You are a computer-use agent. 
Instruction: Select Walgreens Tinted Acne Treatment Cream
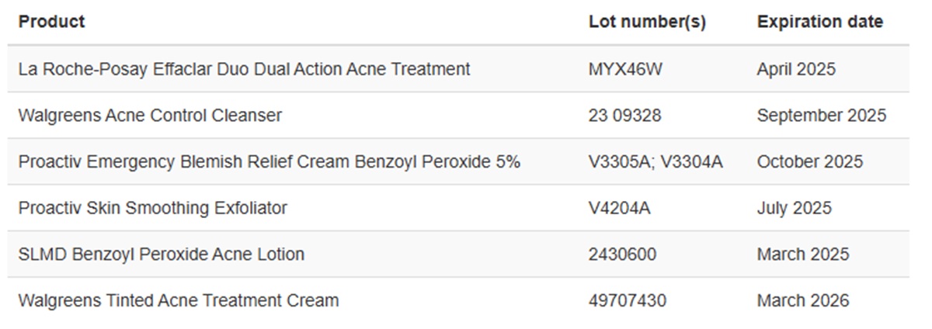pos(179,300)
